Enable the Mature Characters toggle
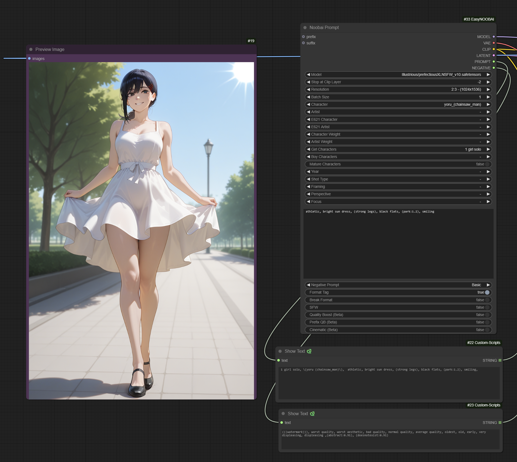The width and height of the screenshot is (517, 462). tap(487, 164)
